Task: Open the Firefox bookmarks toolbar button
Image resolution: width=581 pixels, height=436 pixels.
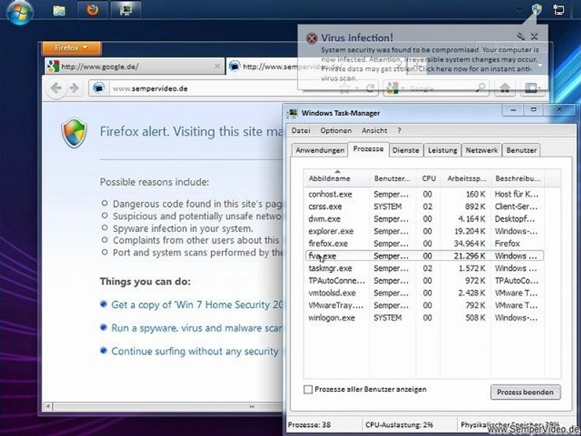Action: click(533, 88)
